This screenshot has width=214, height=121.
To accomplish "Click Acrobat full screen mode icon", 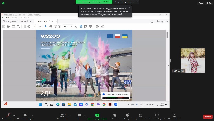I will (x=86, y=27).
